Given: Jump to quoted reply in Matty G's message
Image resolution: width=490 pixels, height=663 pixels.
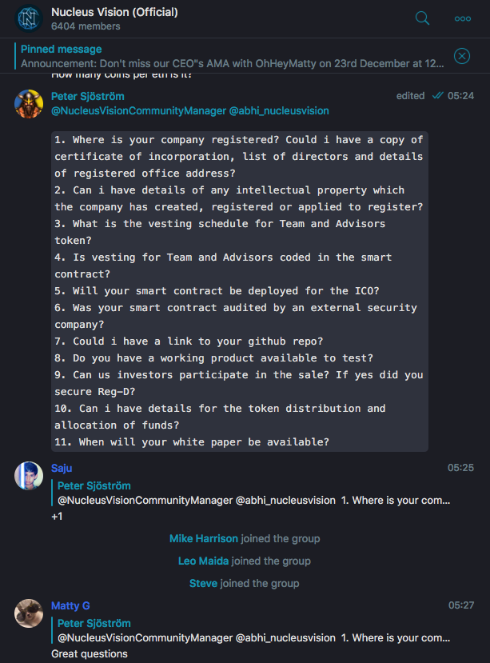Looking at the screenshot, I should pos(253,630).
